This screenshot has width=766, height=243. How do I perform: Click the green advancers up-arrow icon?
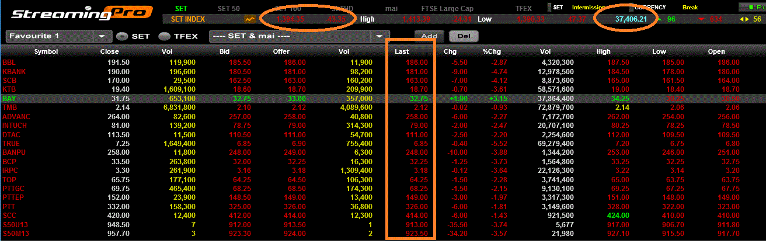660,19
